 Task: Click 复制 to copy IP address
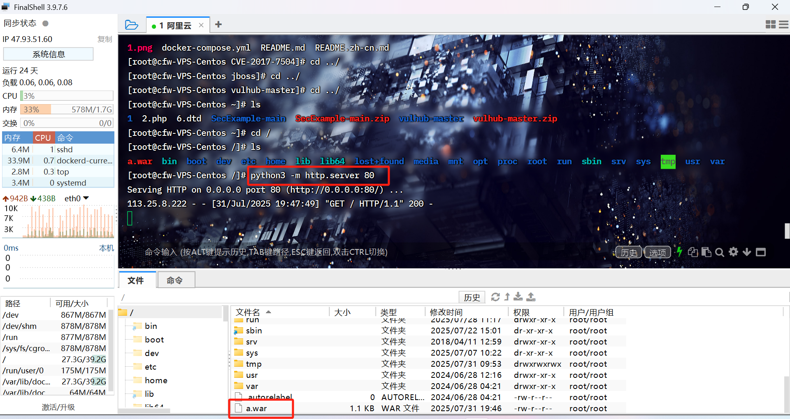[x=105, y=39]
